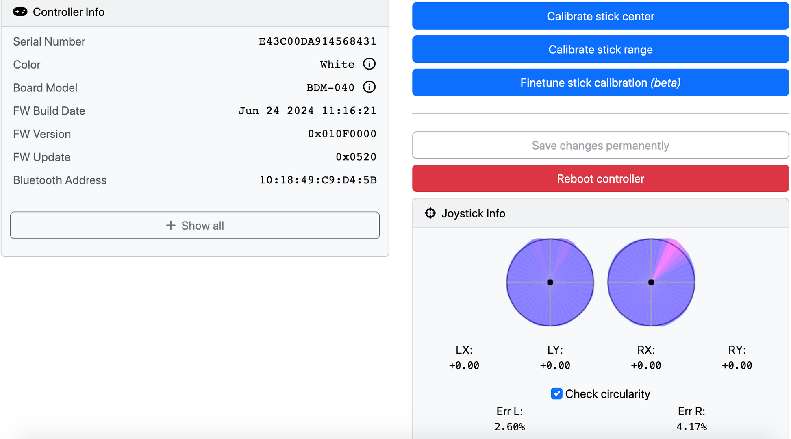Click Save changes permanently button

[x=600, y=145]
